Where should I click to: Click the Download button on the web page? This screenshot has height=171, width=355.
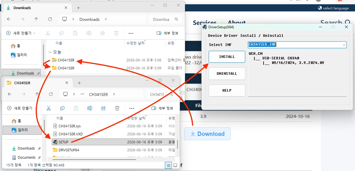[207, 134]
